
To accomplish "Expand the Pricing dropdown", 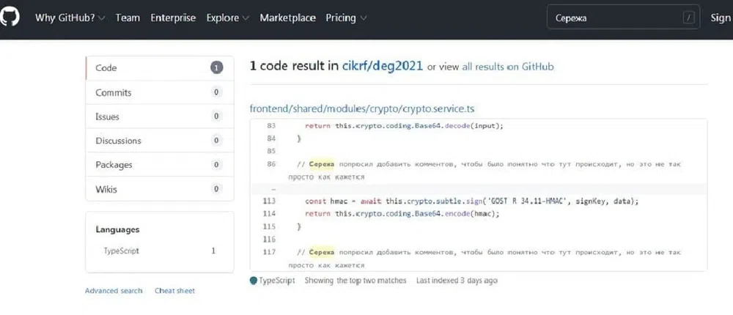I will tap(346, 18).
